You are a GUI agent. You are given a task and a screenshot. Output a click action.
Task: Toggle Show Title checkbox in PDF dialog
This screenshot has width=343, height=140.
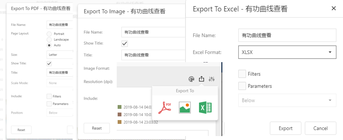click(x=49, y=64)
